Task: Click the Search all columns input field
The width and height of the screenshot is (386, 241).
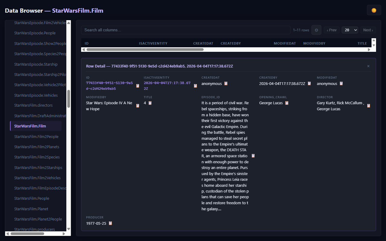Action: pyautogui.click(x=185, y=30)
